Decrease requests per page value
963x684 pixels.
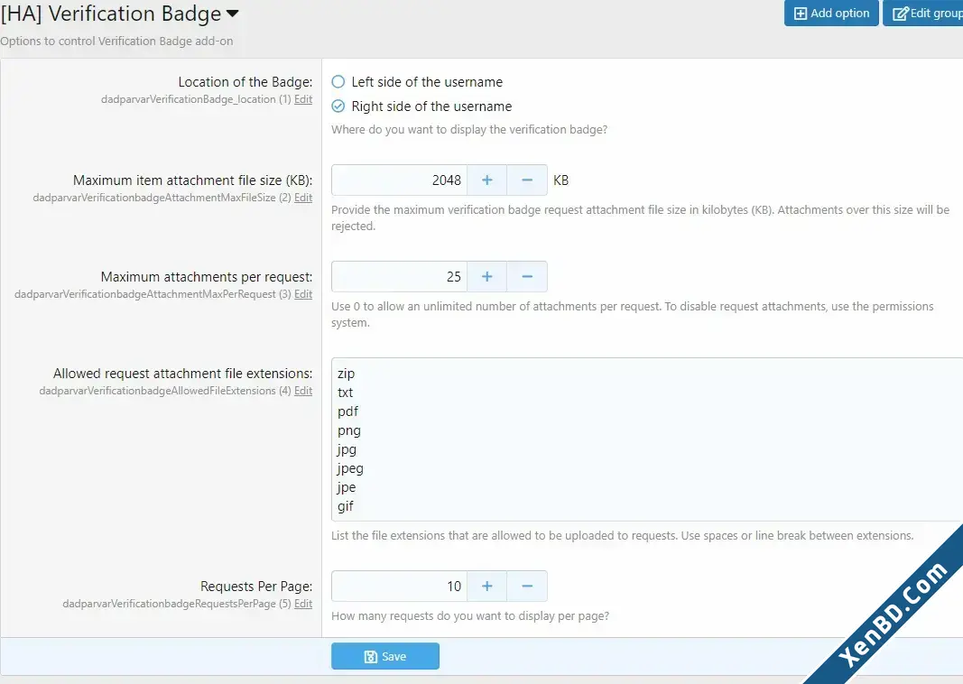coord(527,586)
